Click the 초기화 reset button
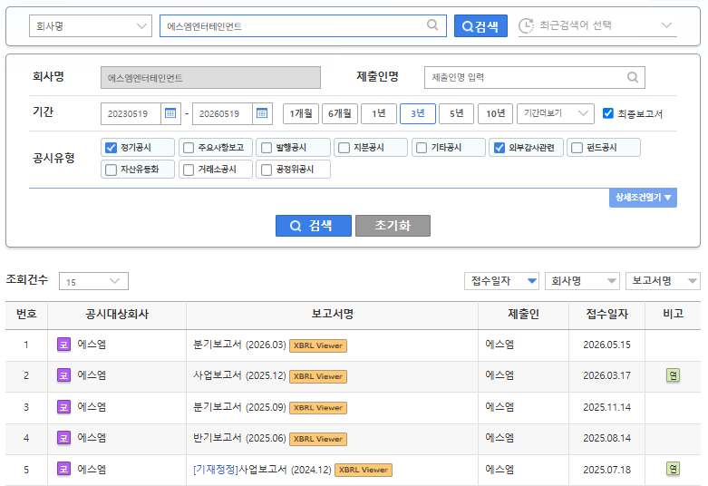The height and width of the screenshot is (486, 708). click(x=393, y=226)
